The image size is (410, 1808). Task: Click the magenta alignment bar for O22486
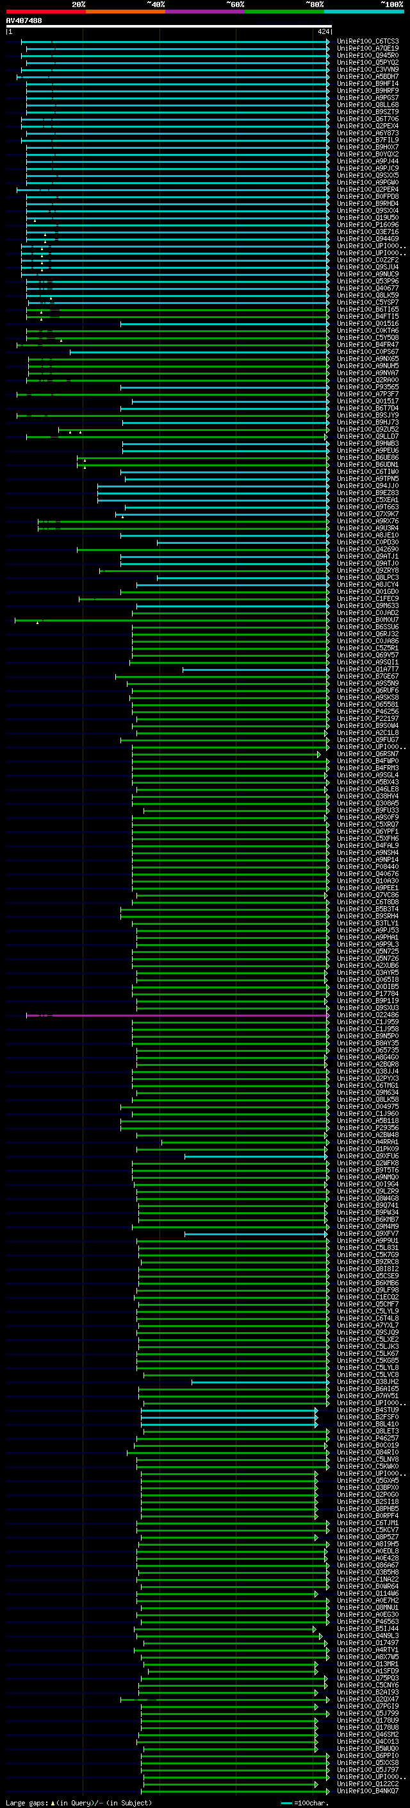coord(177,1015)
